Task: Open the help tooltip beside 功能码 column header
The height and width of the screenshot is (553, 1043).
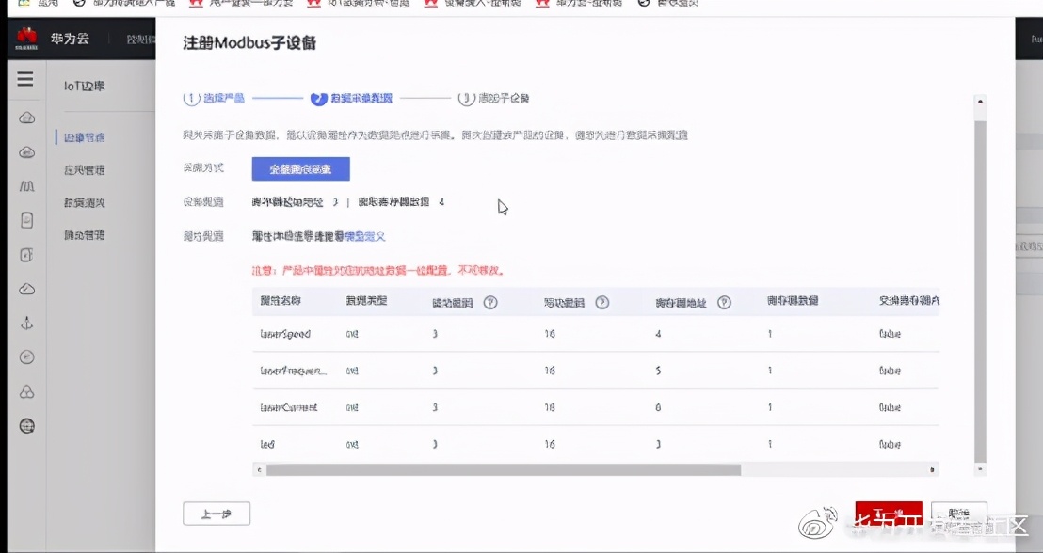Action: pos(489,302)
